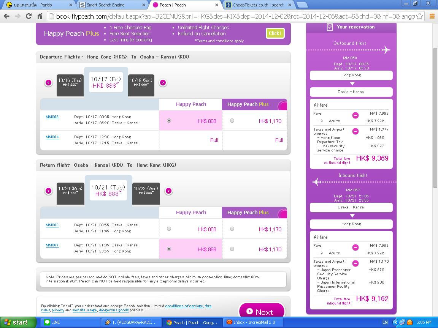Choose departure date 10/18 (Sat)

141,85
